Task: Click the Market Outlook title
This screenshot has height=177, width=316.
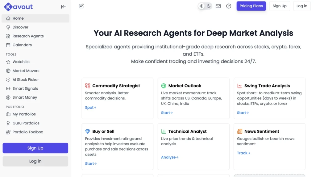Action: [185, 86]
